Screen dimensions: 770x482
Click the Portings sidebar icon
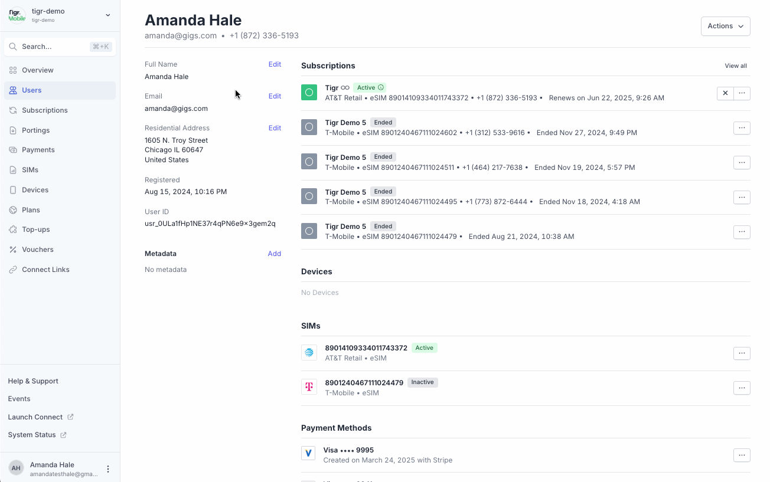(x=13, y=130)
